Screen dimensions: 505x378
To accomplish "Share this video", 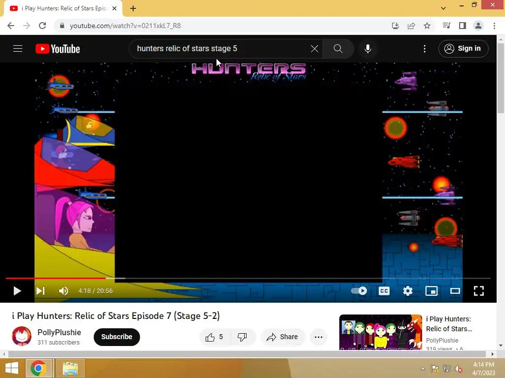I will click(x=283, y=337).
